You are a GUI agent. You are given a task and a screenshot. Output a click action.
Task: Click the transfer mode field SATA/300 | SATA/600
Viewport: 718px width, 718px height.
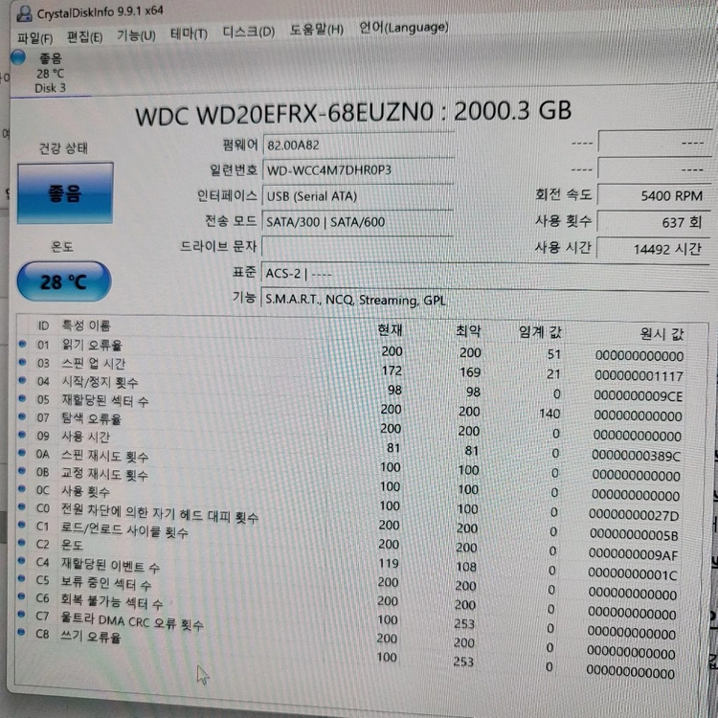pyautogui.click(x=358, y=222)
